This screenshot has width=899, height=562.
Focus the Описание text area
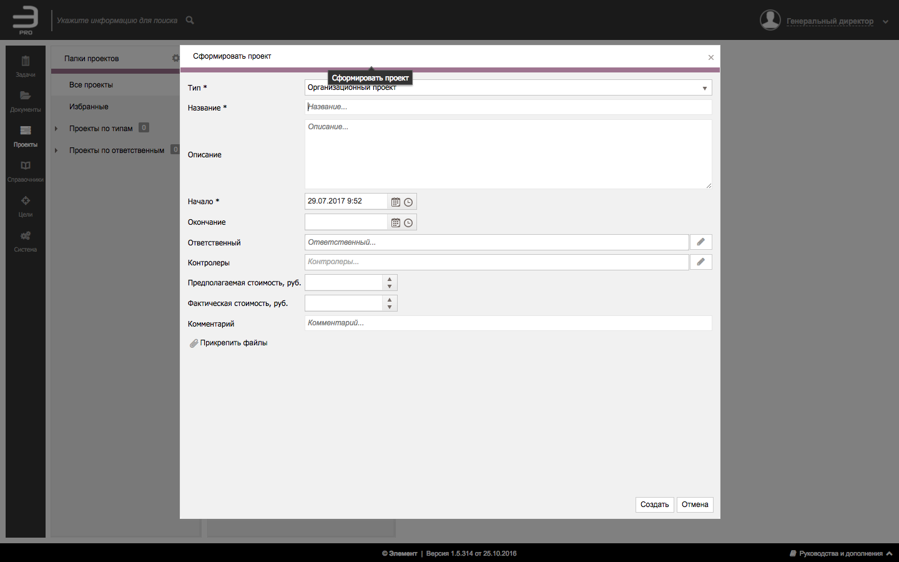(x=508, y=154)
